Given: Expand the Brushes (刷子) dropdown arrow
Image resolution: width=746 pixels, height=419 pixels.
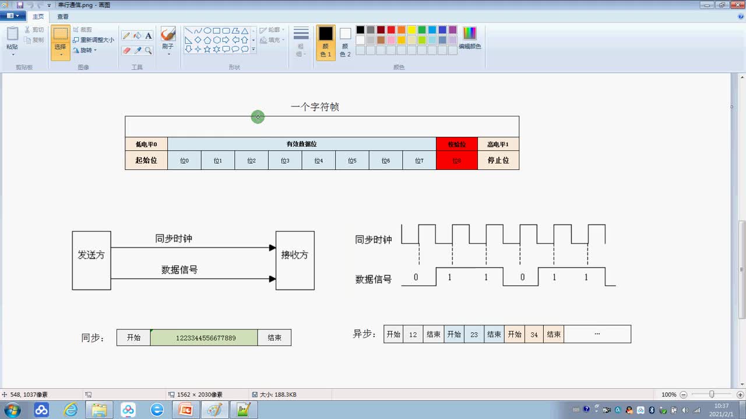Looking at the screenshot, I should 168,54.
